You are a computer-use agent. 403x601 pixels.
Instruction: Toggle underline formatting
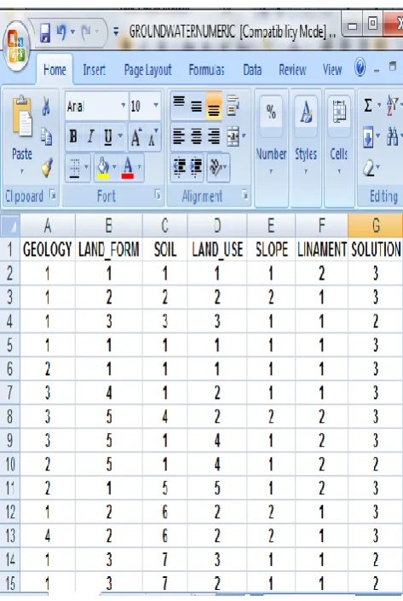(108, 136)
